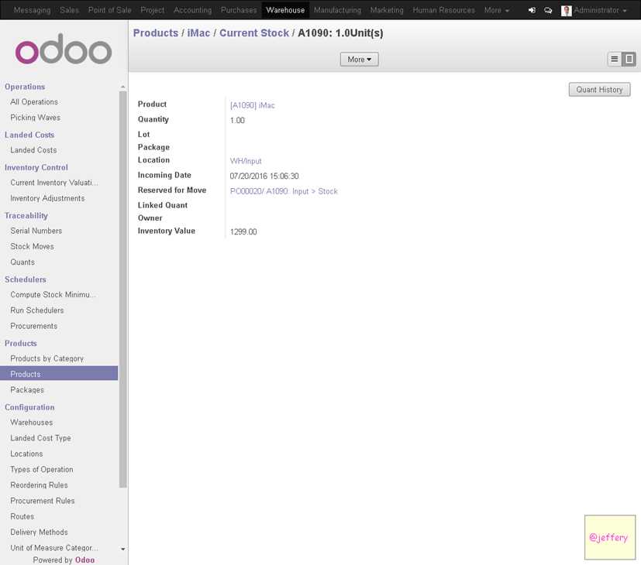641x565 pixels.
Task: Open Products by Category
Action: coord(47,358)
